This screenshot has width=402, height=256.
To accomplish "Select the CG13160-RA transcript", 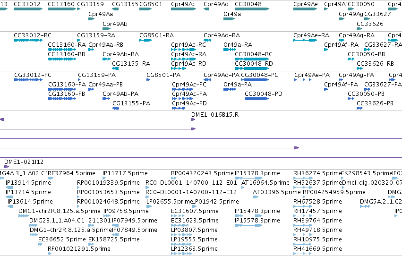I will [62, 50].
